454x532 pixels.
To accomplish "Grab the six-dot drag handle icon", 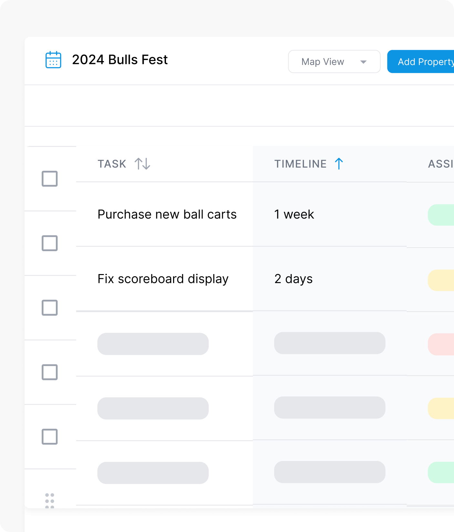I will tap(50, 500).
